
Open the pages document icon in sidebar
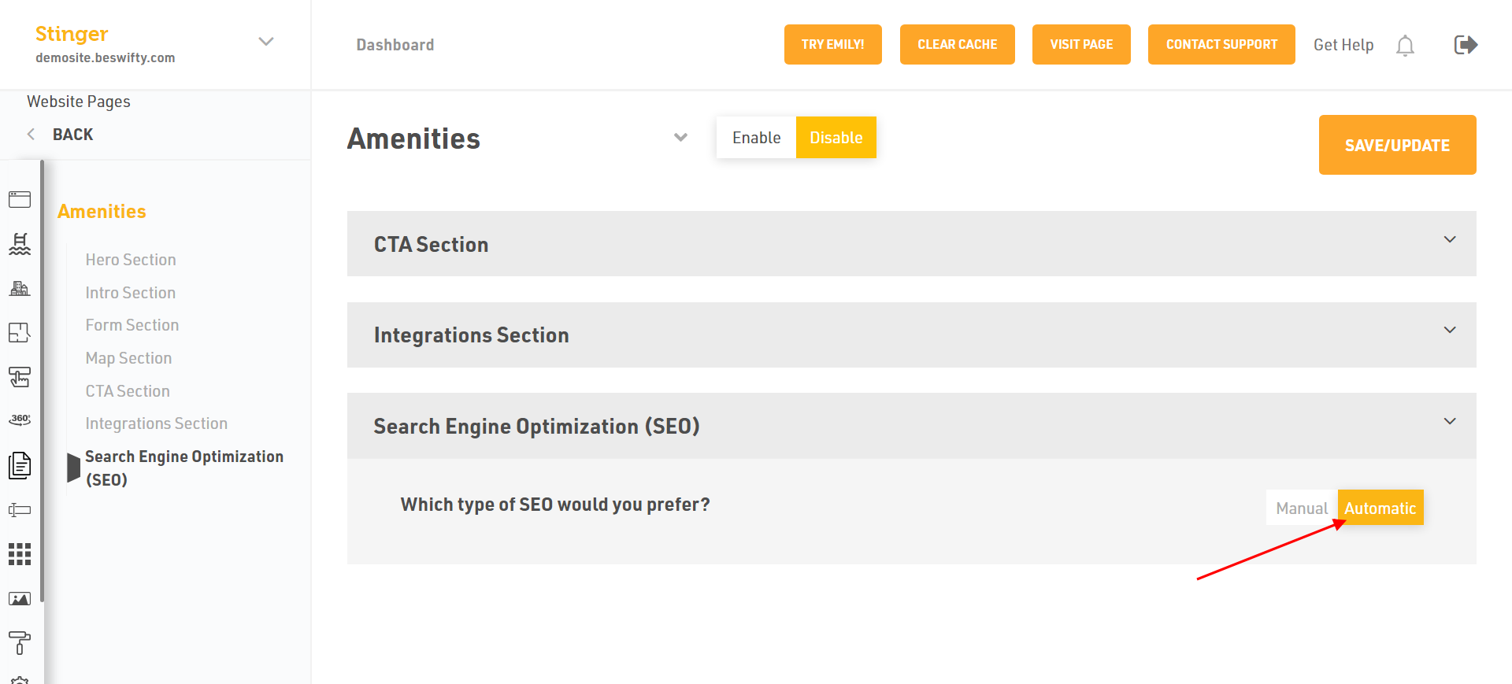point(20,465)
